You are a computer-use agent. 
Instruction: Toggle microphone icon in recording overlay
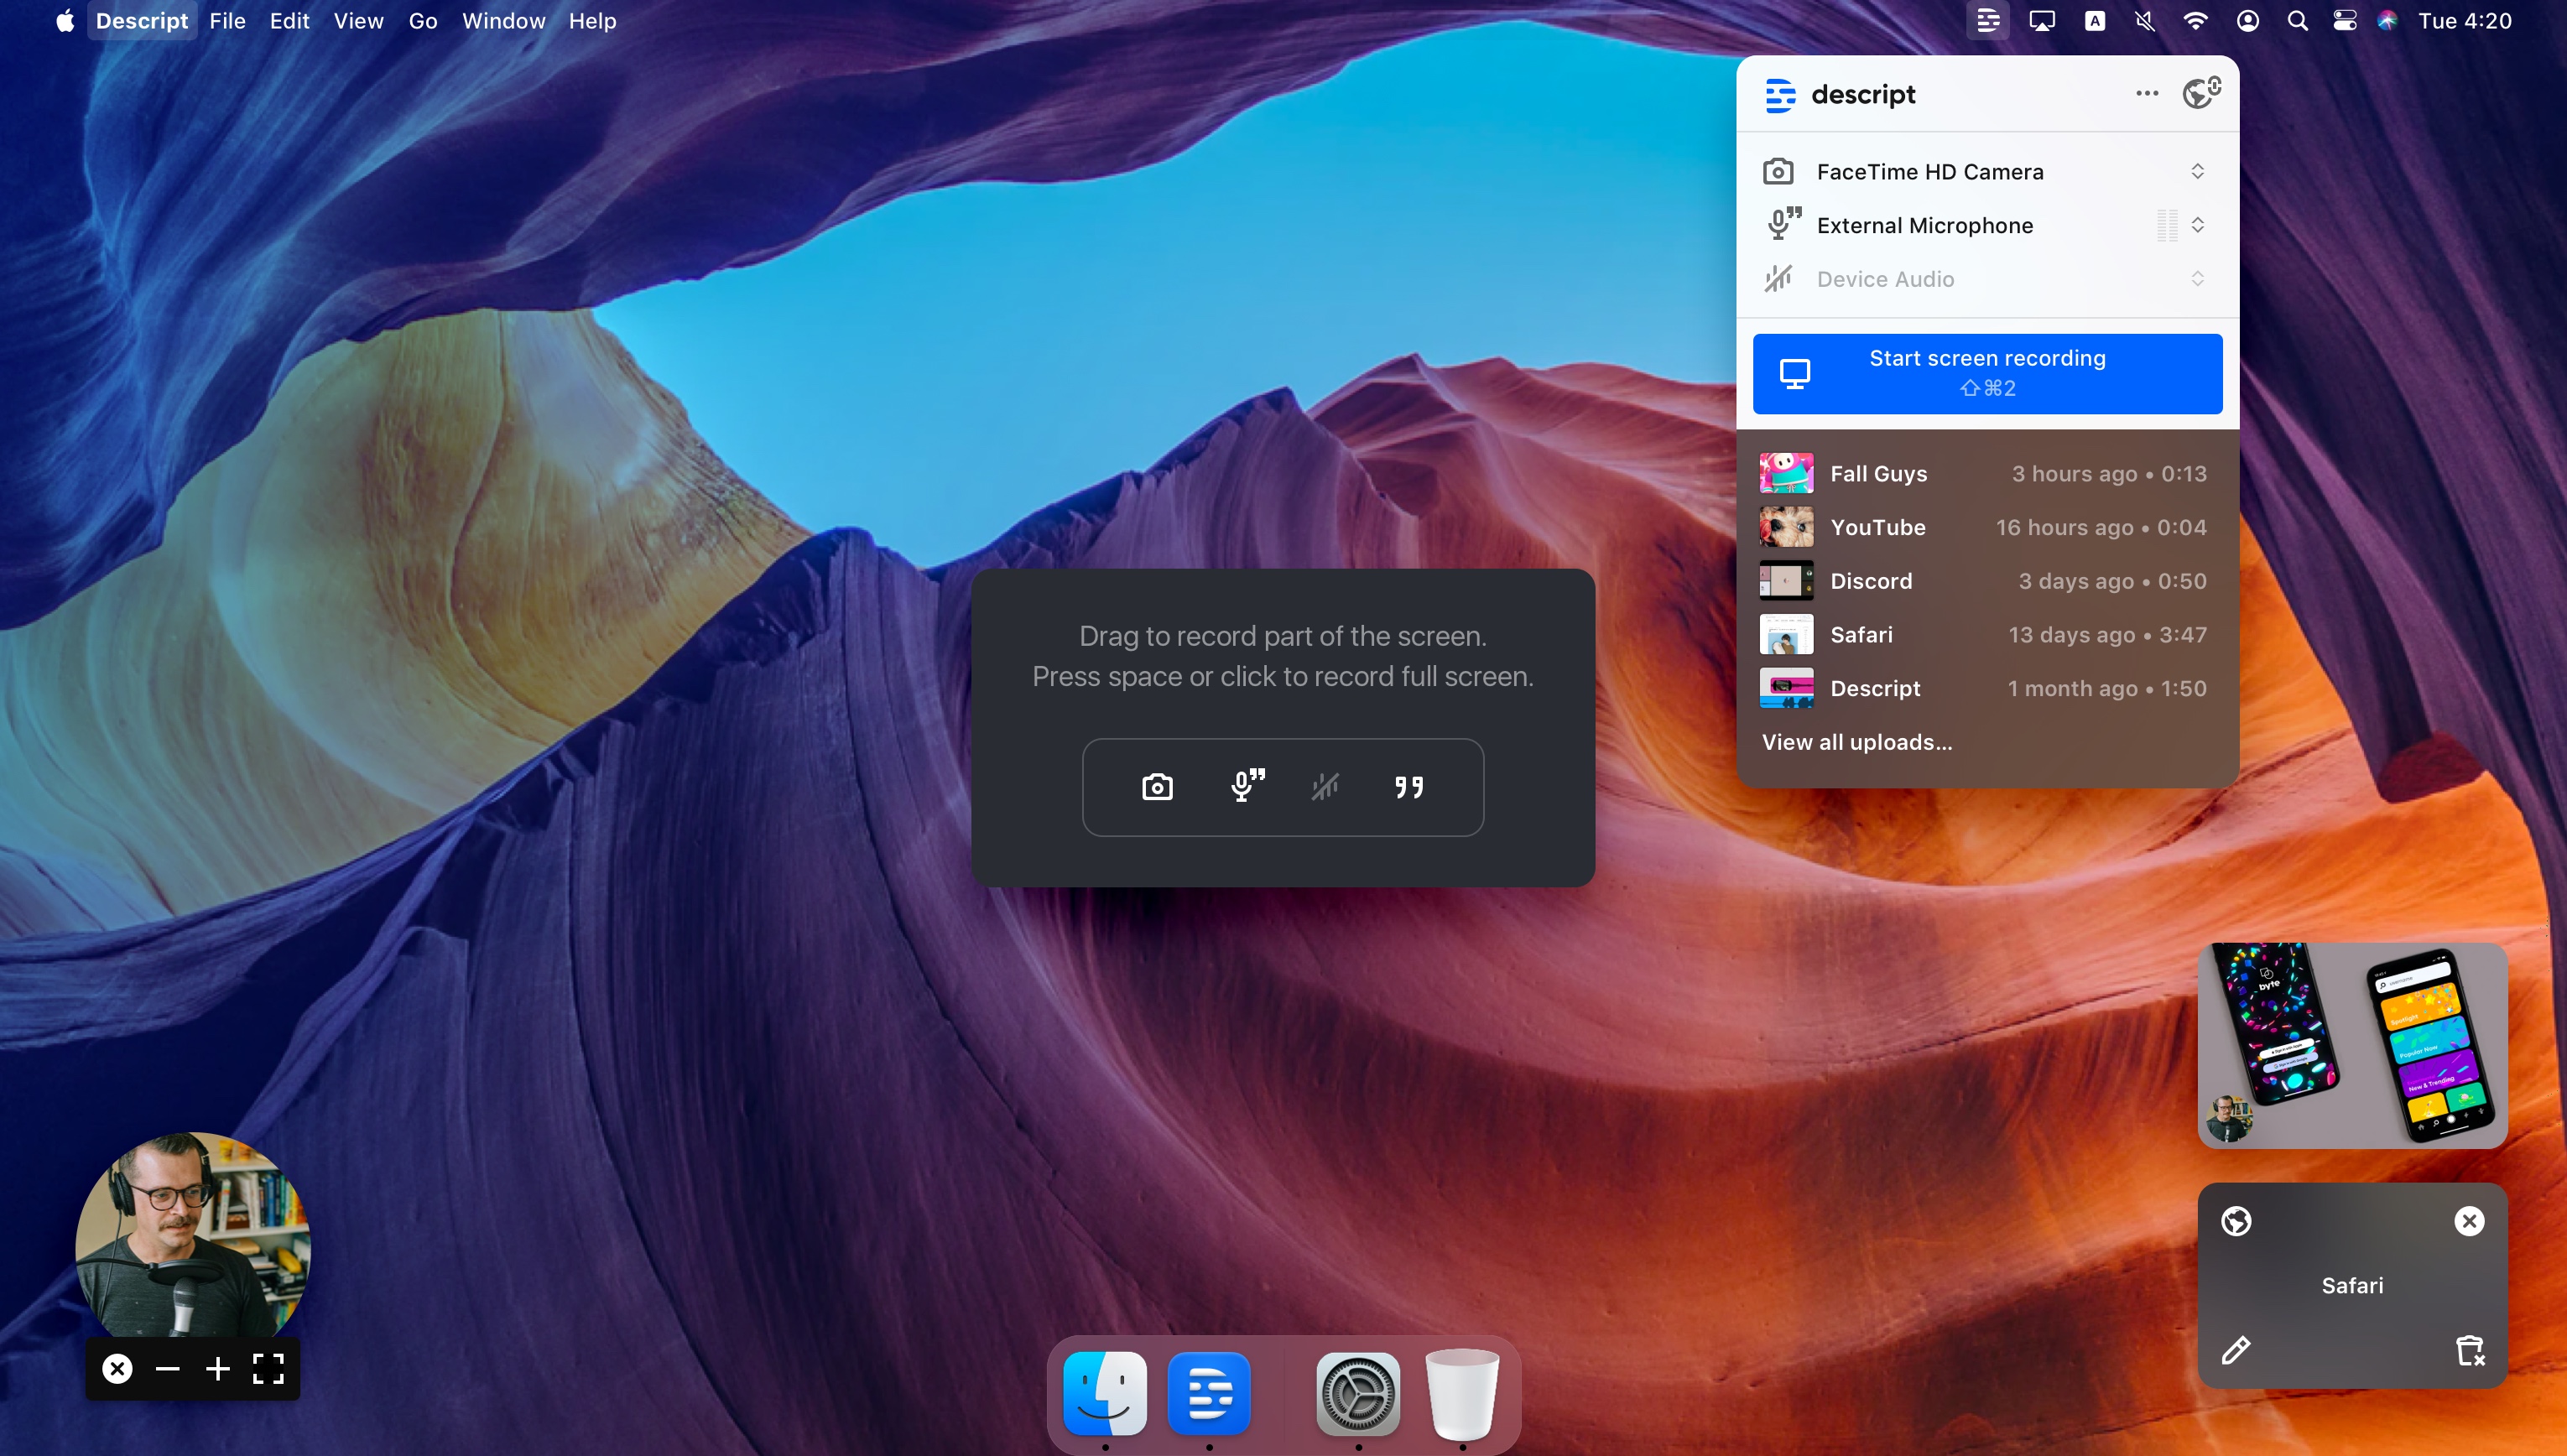(1246, 787)
